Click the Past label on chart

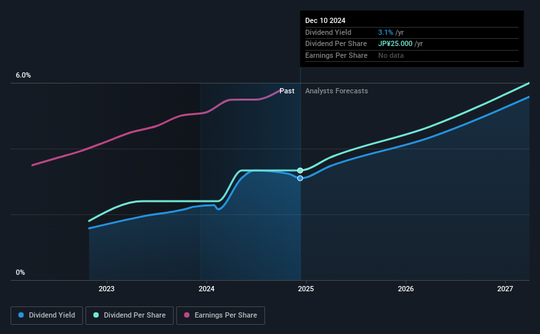click(287, 91)
